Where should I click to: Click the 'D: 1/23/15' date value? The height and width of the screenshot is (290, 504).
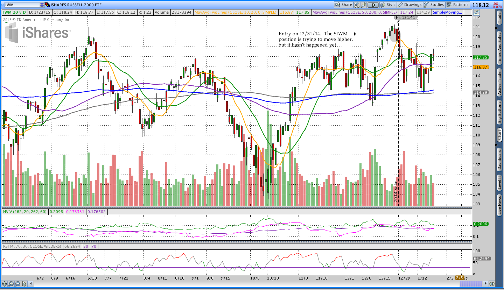40,12
